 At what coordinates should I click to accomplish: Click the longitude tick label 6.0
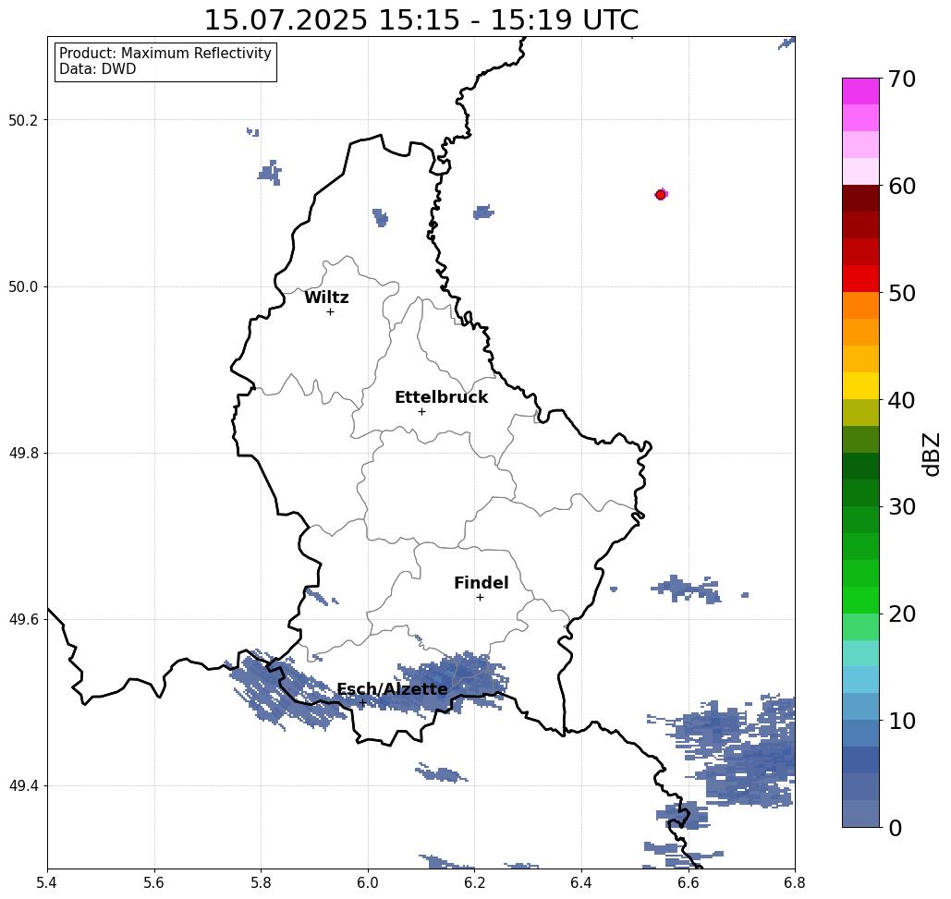pos(368,882)
